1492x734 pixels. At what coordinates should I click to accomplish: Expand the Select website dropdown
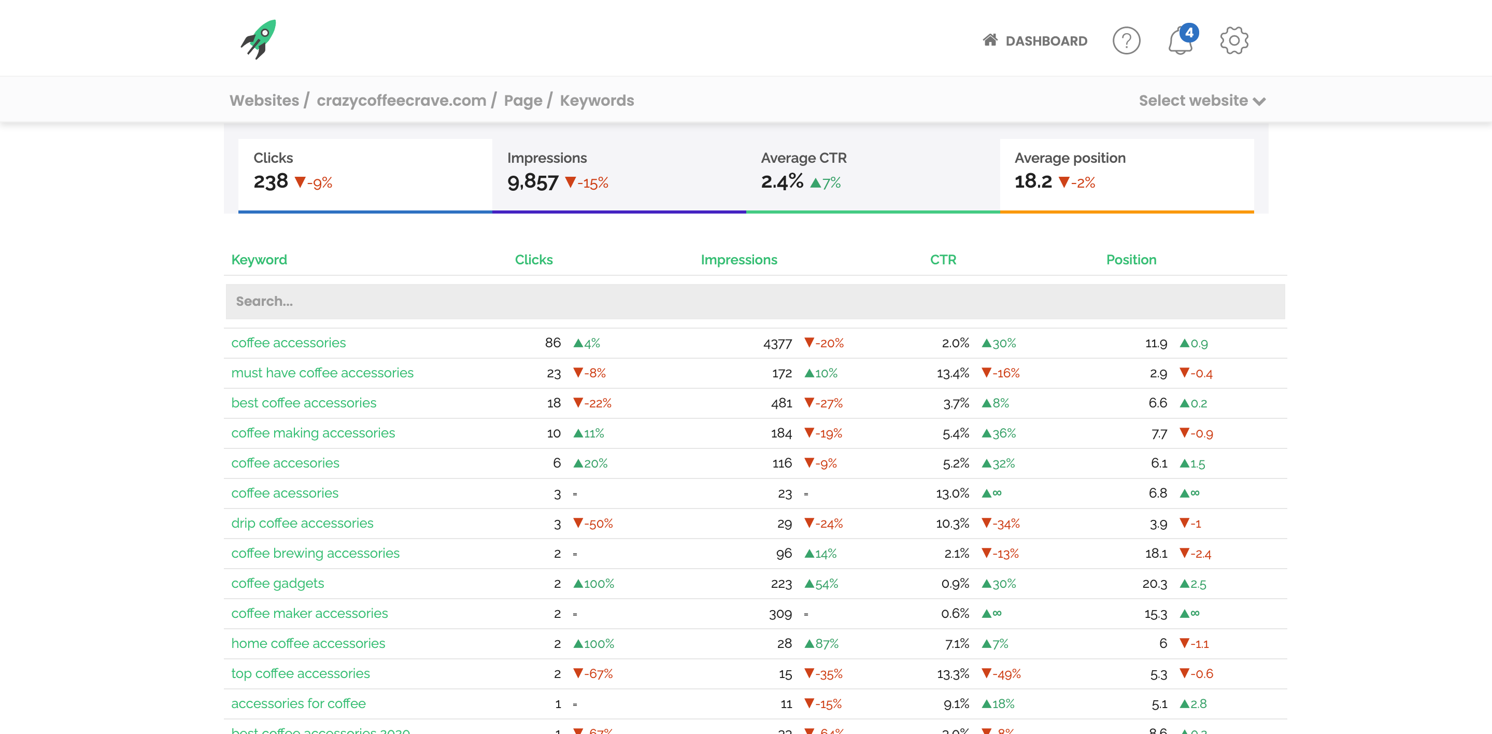1201,101
